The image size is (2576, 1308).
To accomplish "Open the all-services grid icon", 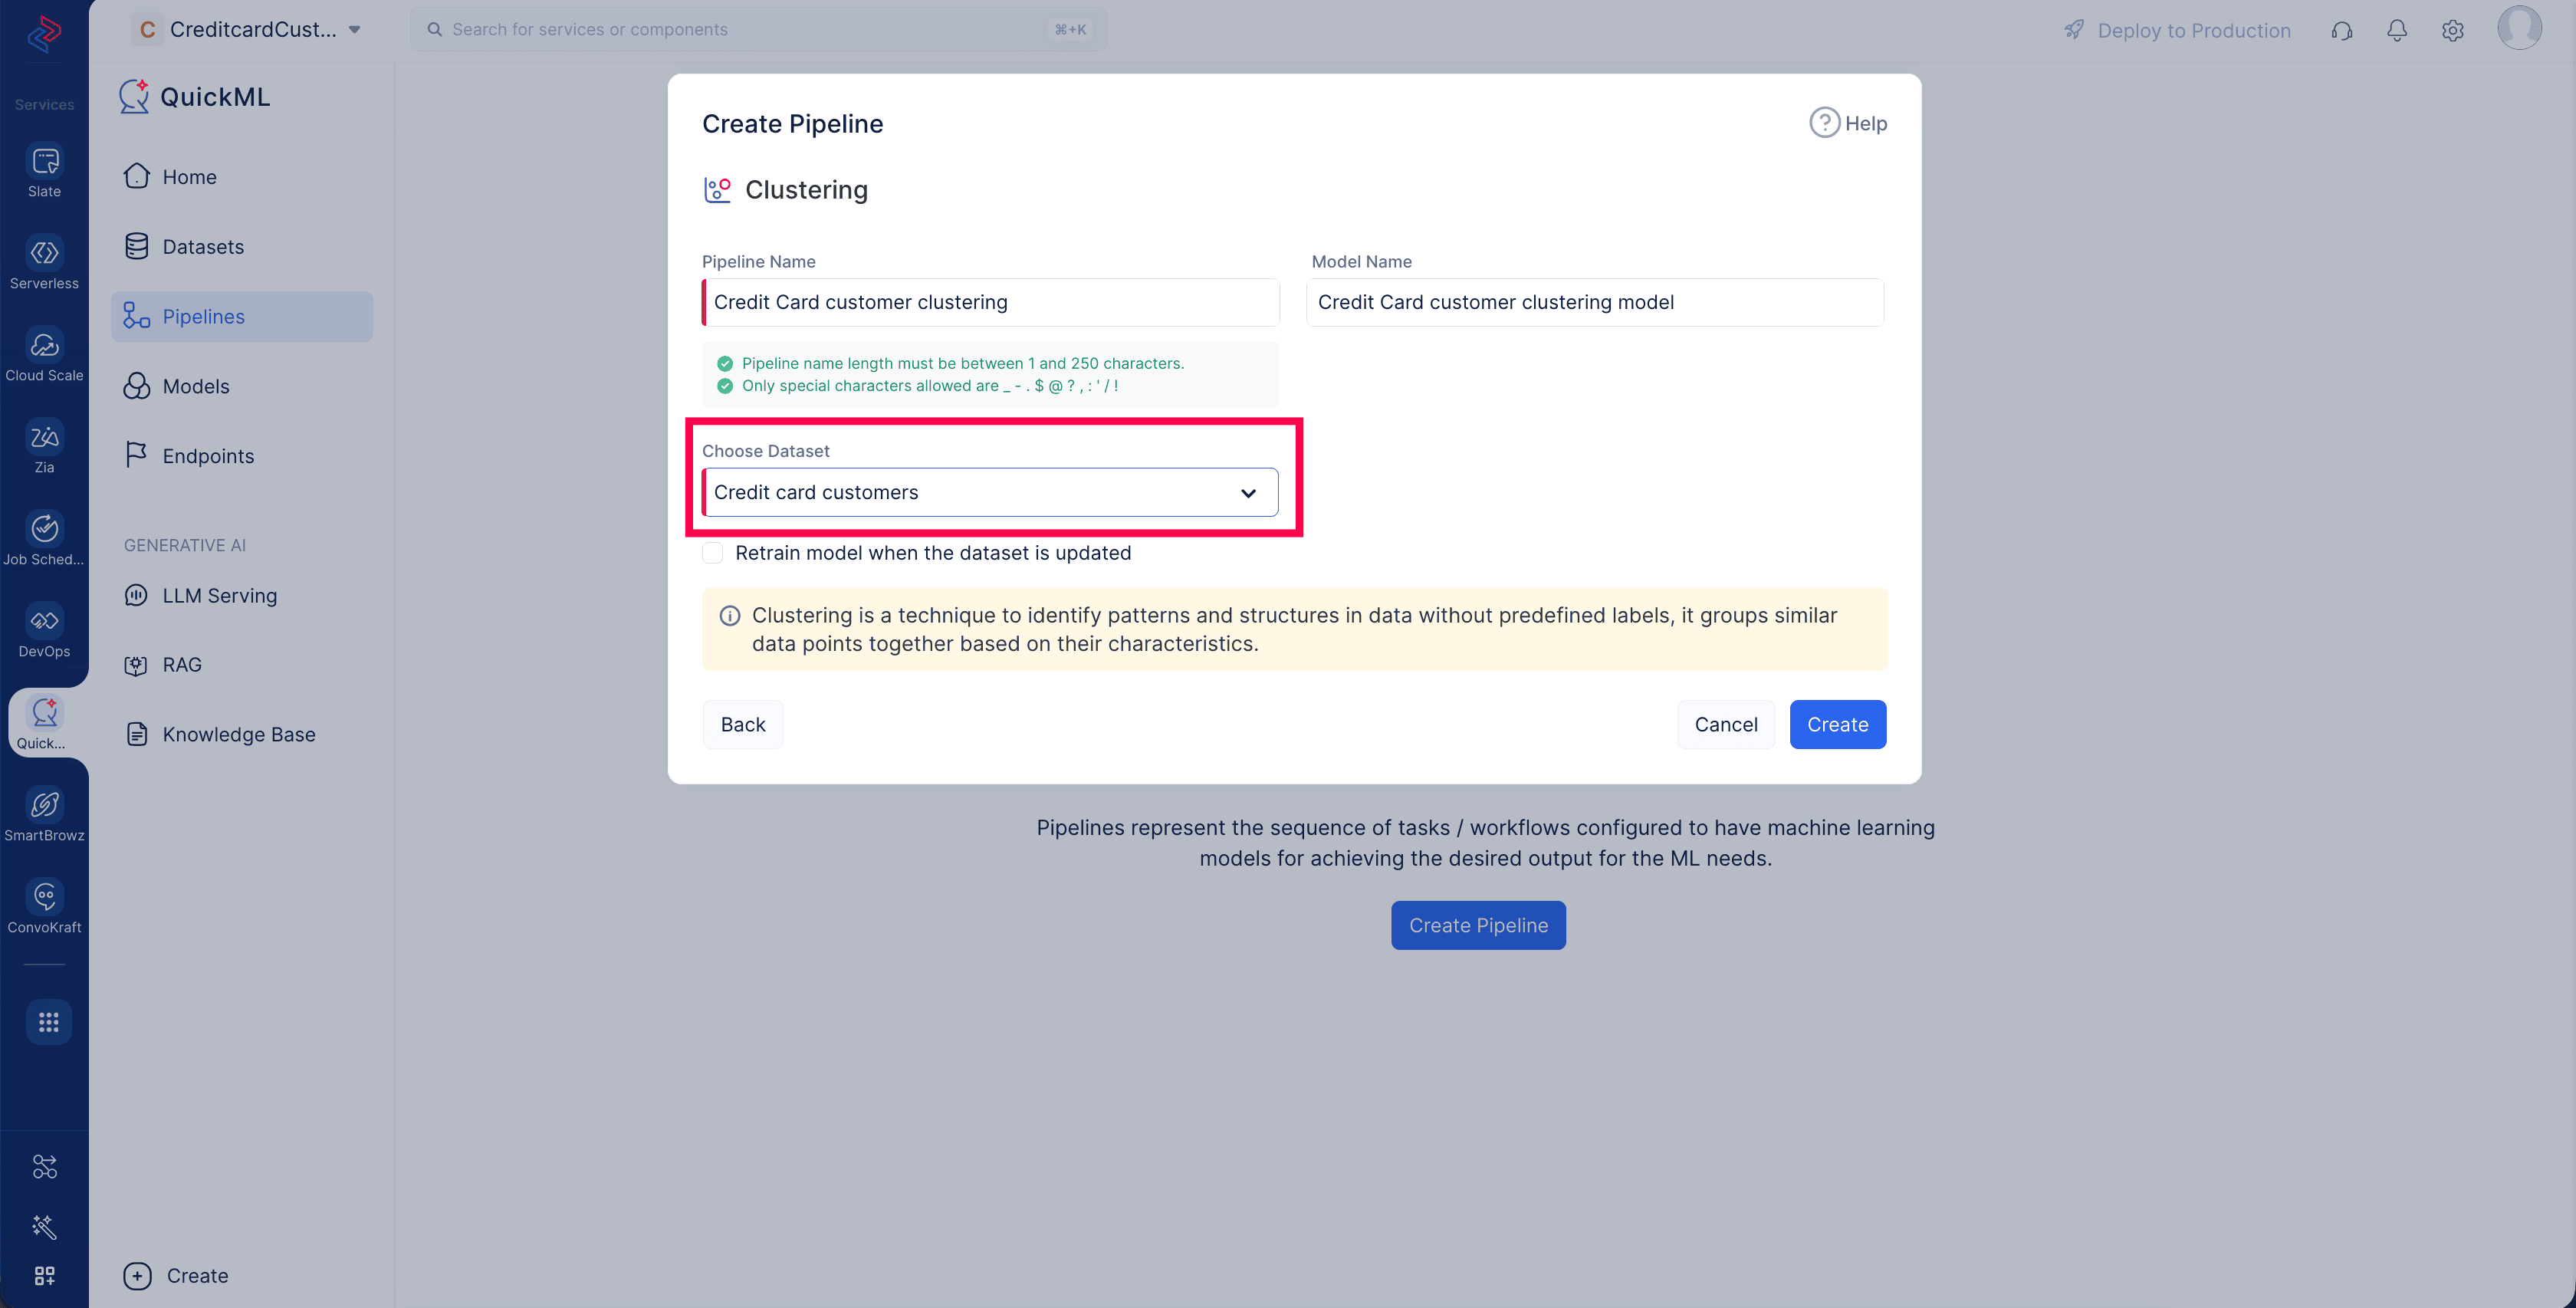I will pos(48,1022).
